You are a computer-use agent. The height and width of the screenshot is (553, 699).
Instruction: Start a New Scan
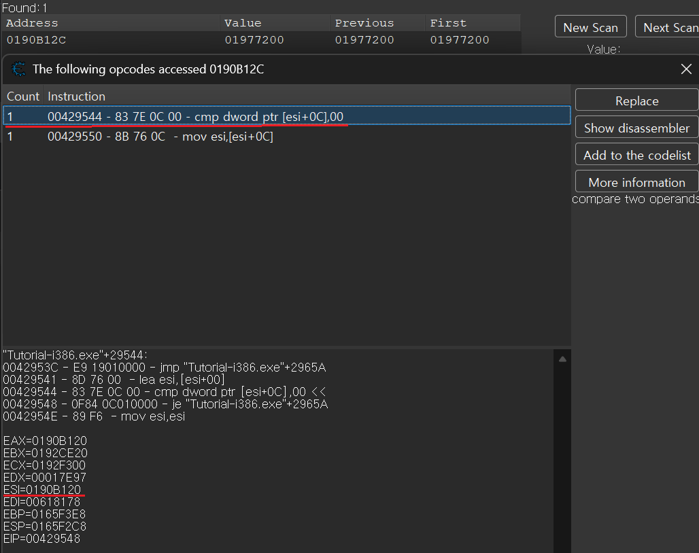(590, 27)
